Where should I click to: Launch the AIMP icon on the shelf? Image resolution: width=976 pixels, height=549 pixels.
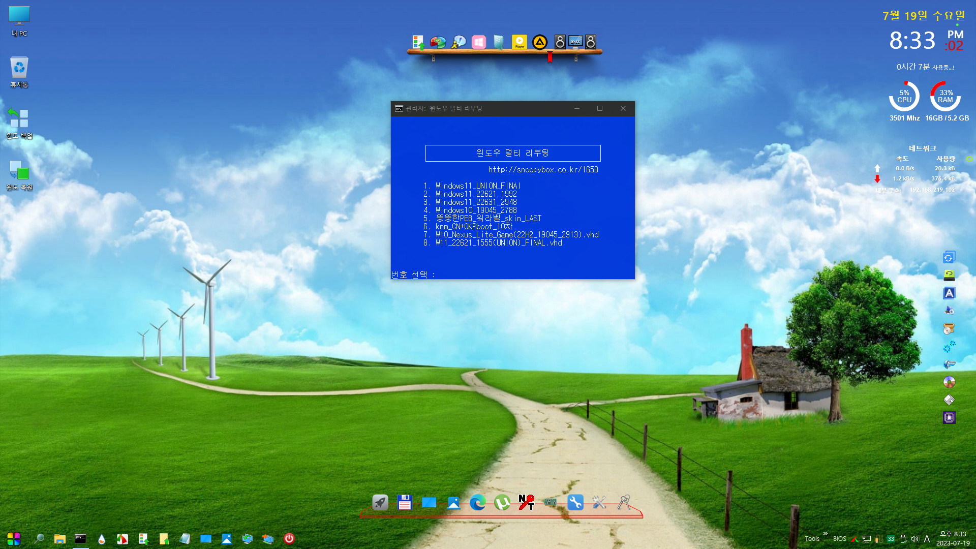tap(540, 42)
